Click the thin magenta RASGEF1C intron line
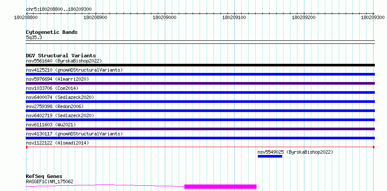The image size is (387, 191). click(x=105, y=185)
